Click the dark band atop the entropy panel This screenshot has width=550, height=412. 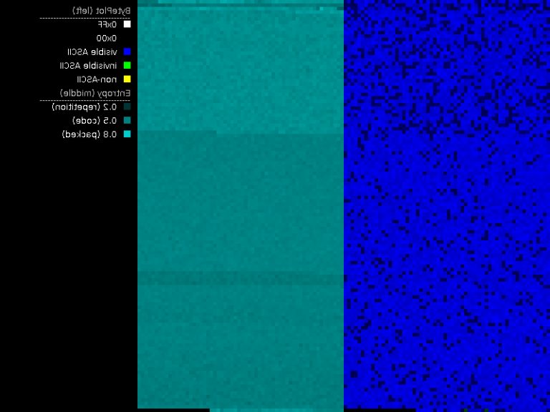(x=240, y=4)
